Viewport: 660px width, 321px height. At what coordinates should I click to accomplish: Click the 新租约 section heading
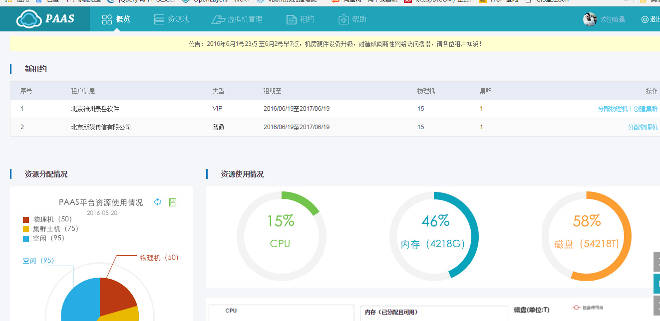click(35, 69)
